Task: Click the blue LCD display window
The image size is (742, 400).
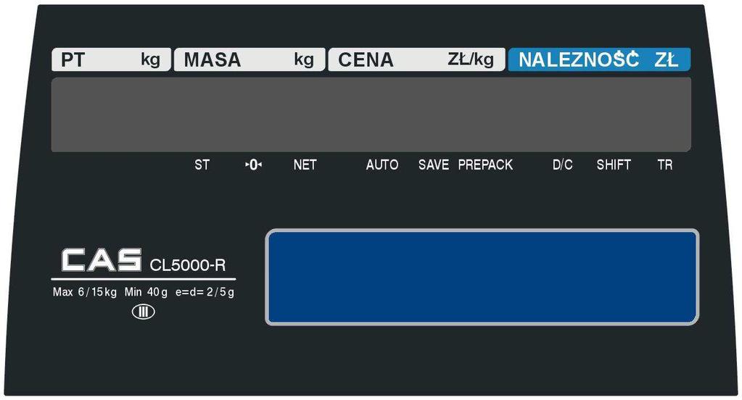Action: point(482,277)
